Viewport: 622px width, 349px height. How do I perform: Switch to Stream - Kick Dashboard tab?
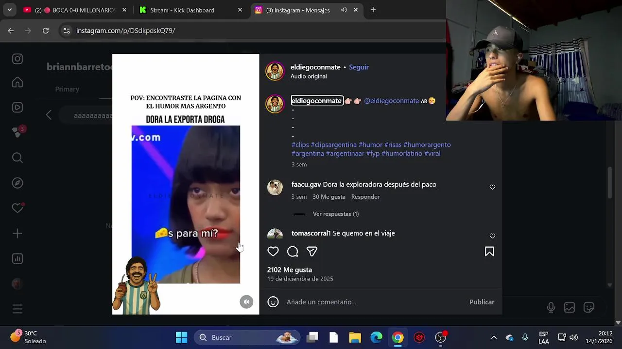(x=190, y=10)
